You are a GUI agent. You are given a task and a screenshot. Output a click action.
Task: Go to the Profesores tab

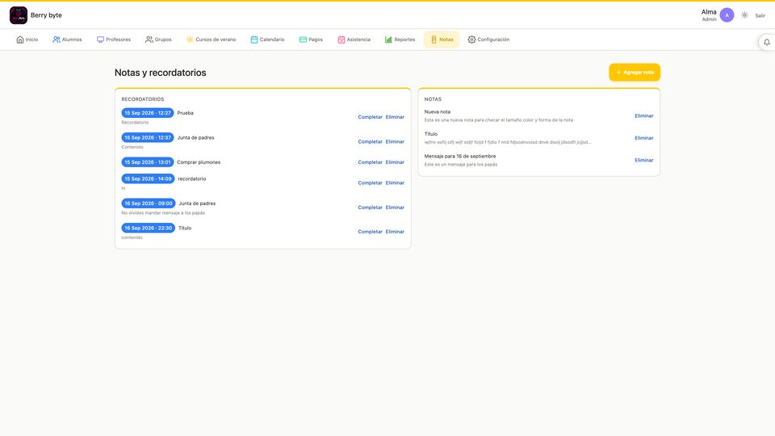pyautogui.click(x=114, y=40)
